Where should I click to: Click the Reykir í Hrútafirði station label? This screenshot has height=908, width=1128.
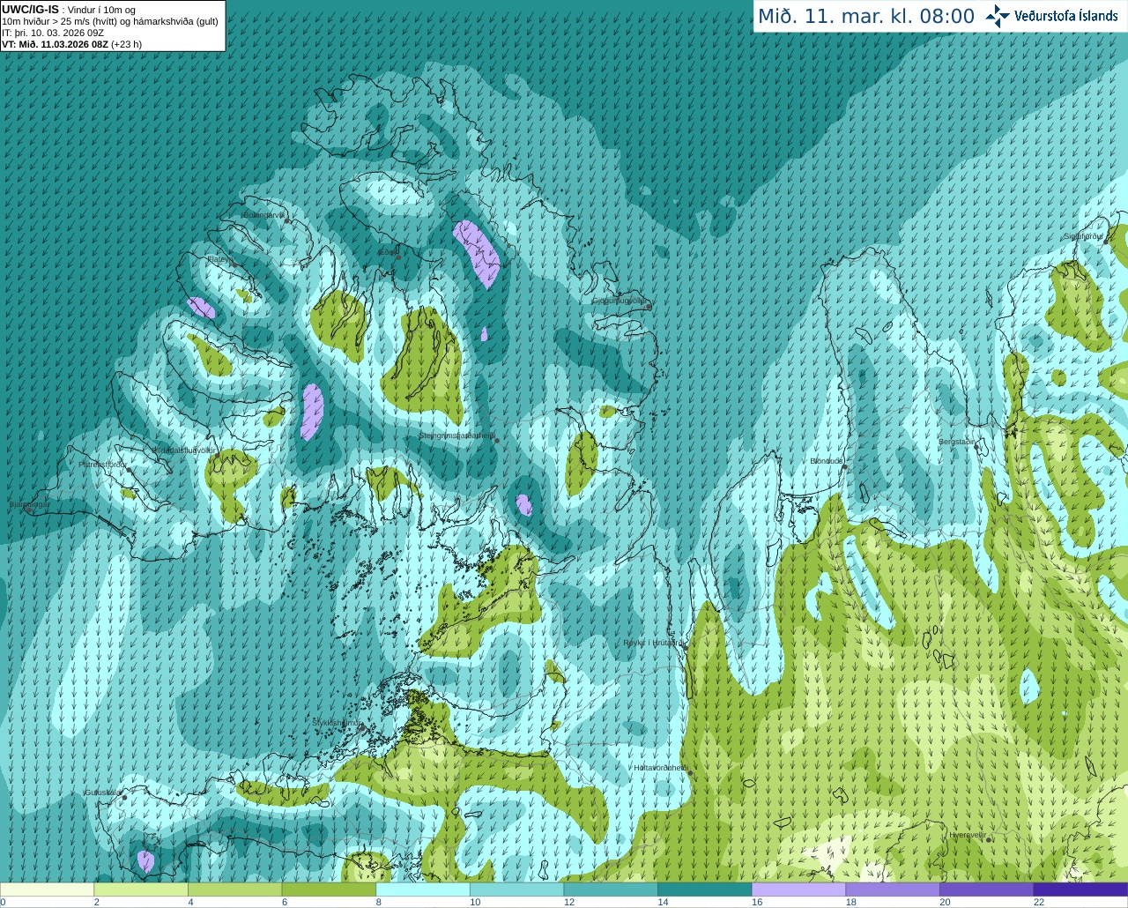pyautogui.click(x=652, y=643)
